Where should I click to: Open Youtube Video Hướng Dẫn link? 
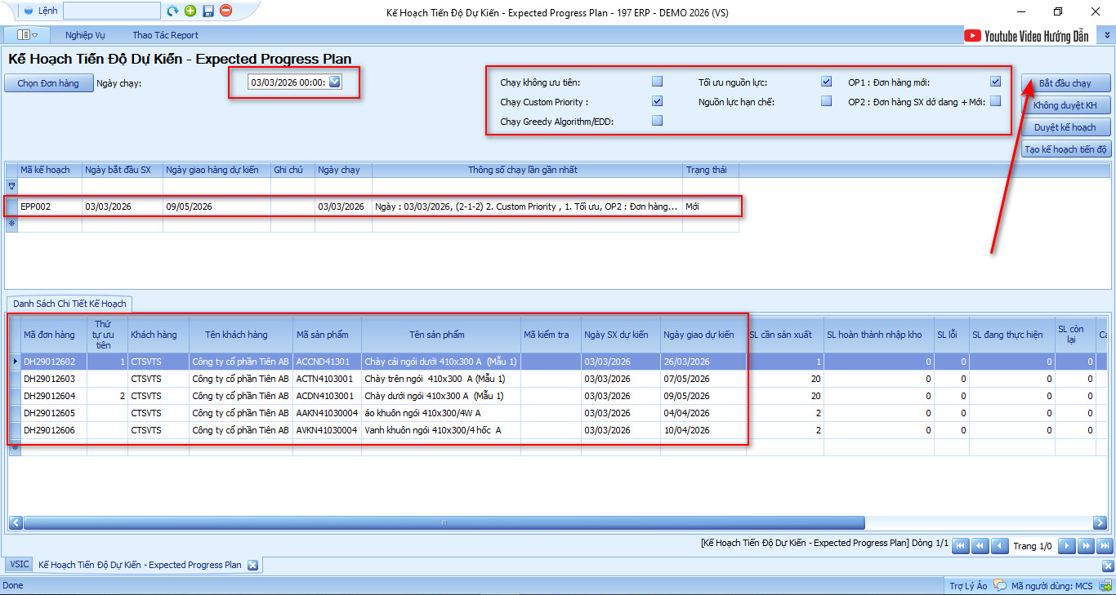1027,35
